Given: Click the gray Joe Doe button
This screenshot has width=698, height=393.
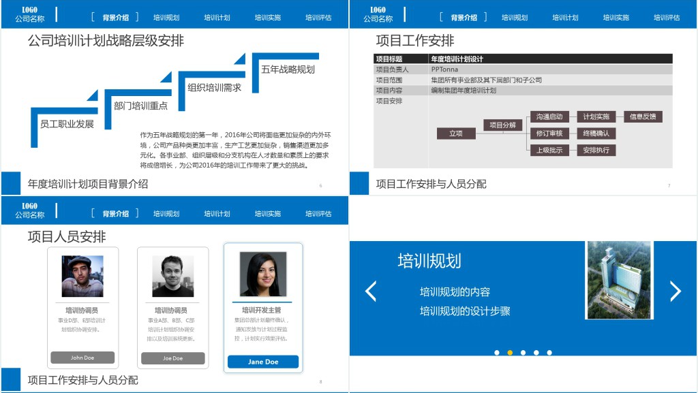Looking at the screenshot, I should 172,358.
